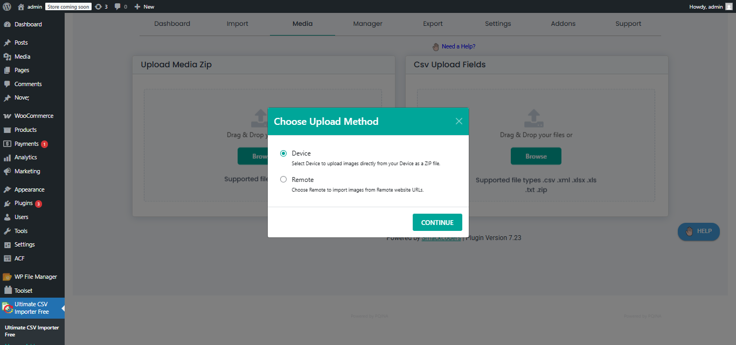Go to the Addons tab
The image size is (736, 345).
[x=563, y=24]
